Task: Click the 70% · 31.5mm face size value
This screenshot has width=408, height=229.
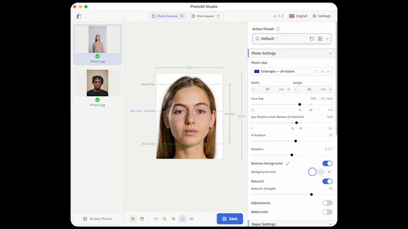Action: [321, 99]
